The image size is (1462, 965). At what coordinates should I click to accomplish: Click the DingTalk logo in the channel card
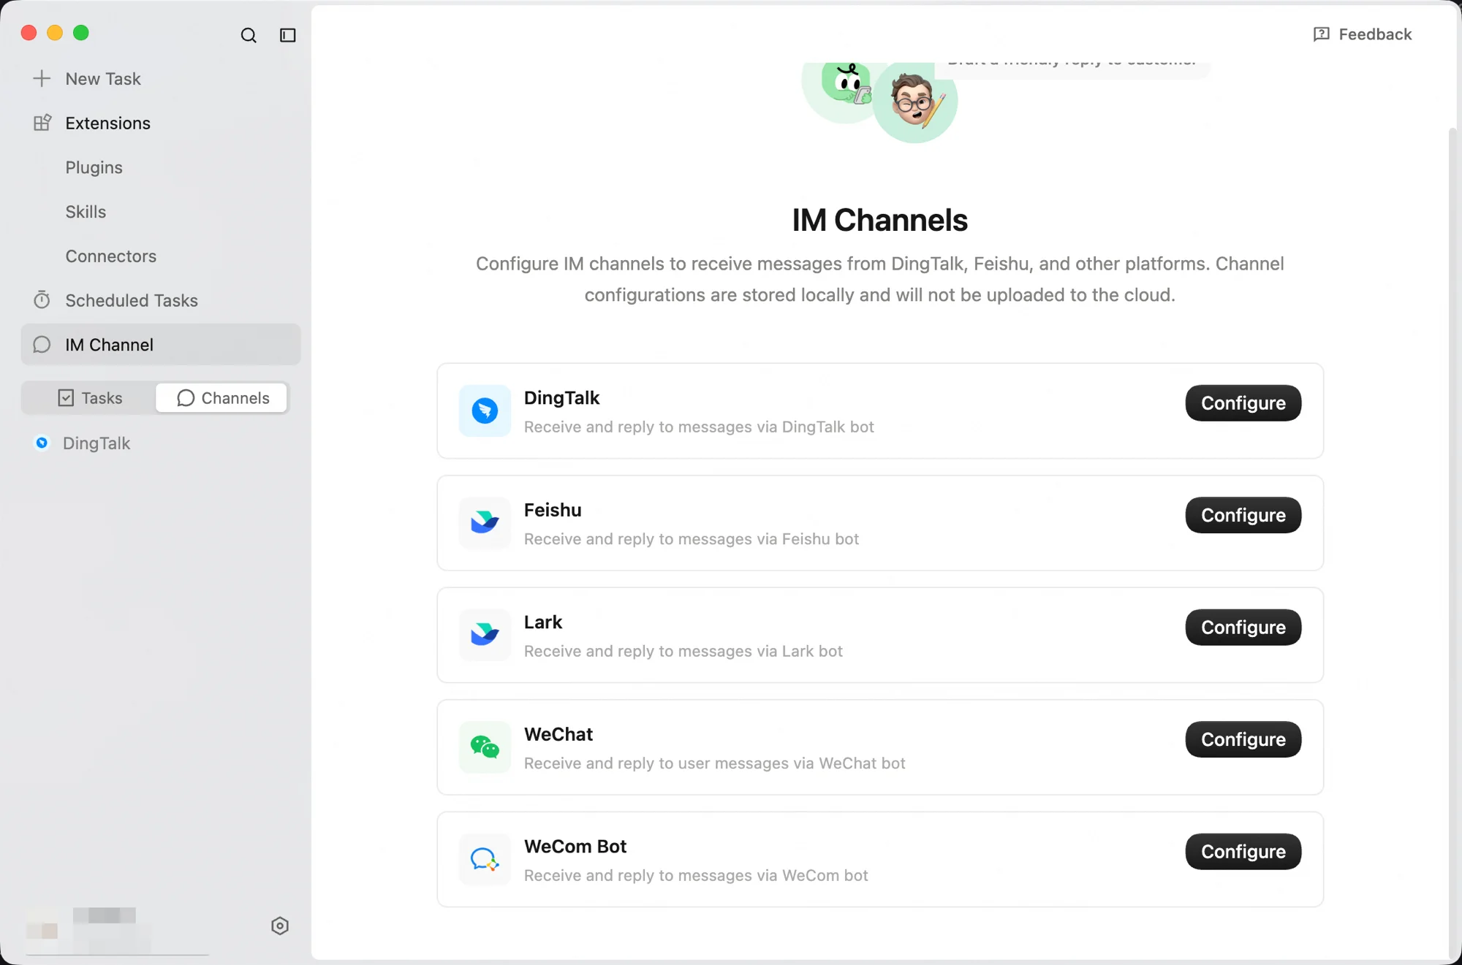point(485,411)
